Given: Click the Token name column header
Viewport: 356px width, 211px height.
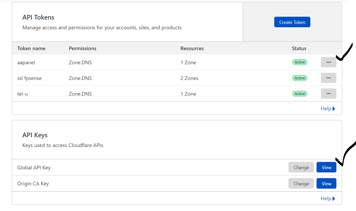Looking at the screenshot, I should pyautogui.click(x=31, y=48).
